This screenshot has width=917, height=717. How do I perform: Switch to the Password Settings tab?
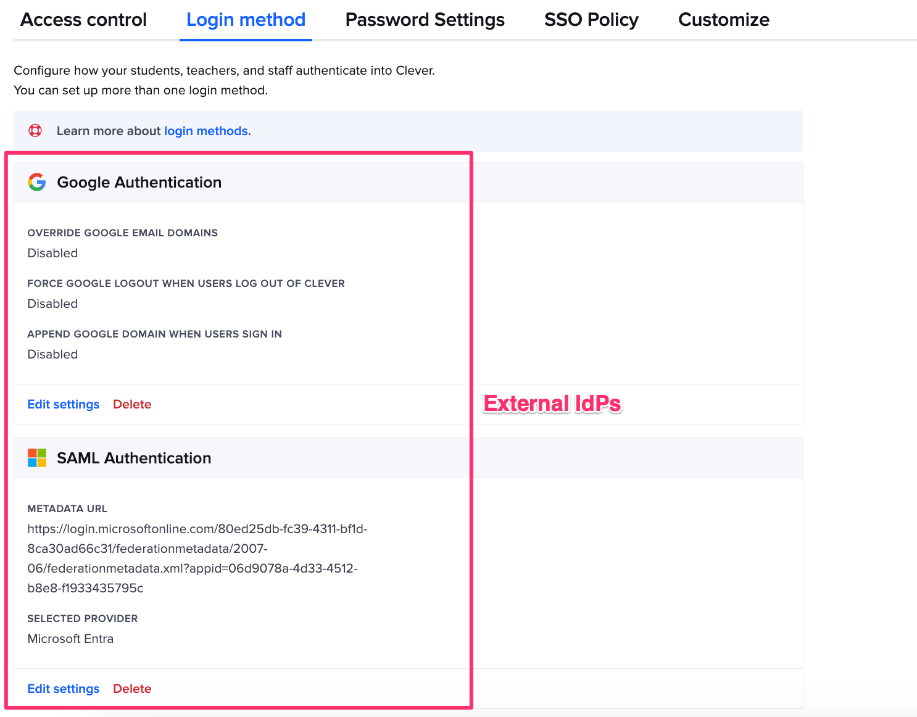click(425, 20)
